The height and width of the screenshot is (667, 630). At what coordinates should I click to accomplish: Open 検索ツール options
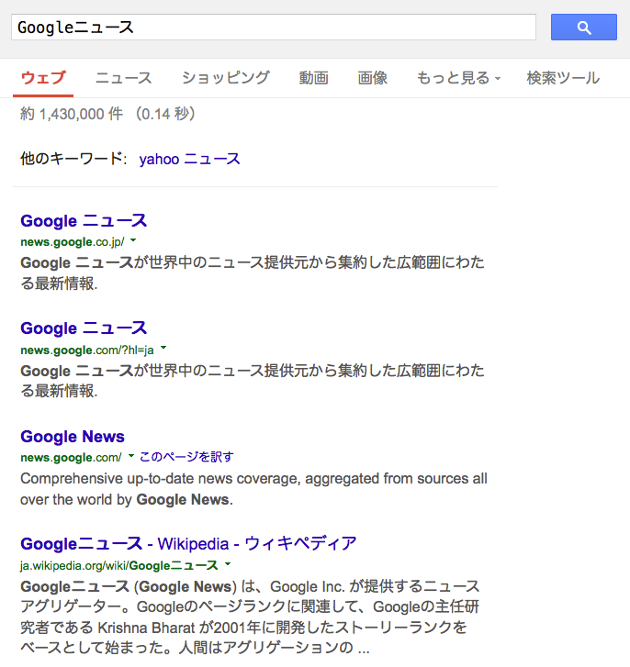(x=563, y=78)
